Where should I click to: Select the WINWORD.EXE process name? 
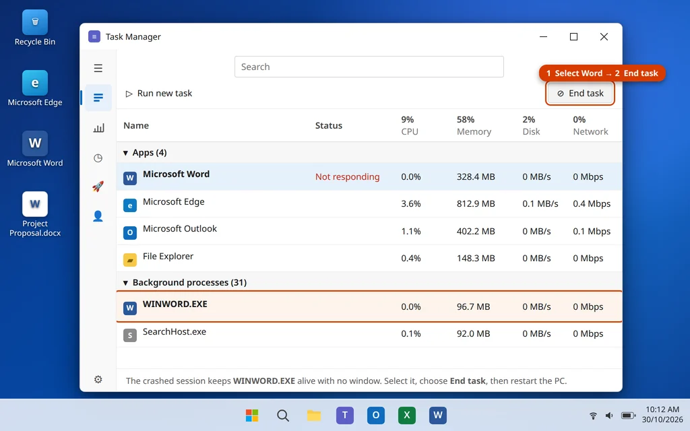[x=175, y=304]
